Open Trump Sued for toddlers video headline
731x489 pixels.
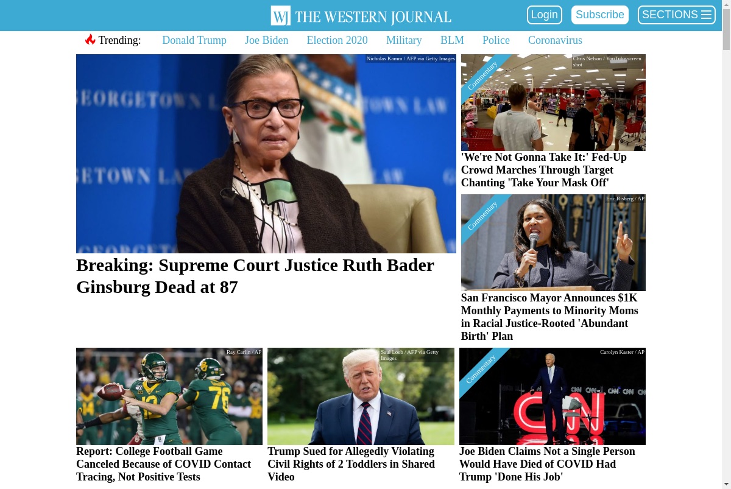point(351,464)
